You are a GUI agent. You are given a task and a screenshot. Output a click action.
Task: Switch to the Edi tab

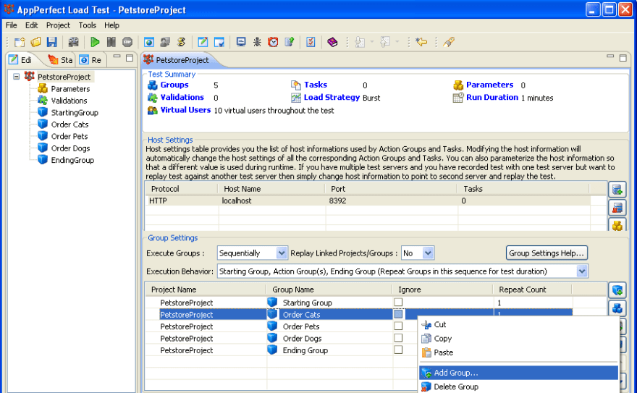[x=21, y=60]
